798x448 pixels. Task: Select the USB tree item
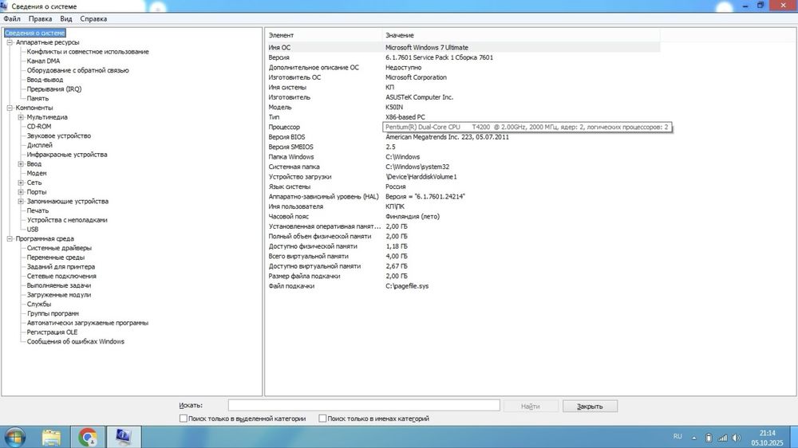[x=33, y=230]
